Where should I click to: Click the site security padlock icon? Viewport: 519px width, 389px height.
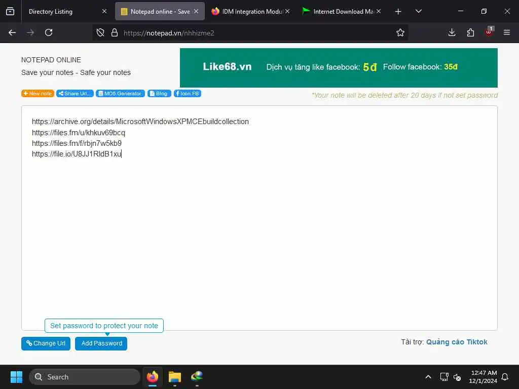coord(115,32)
